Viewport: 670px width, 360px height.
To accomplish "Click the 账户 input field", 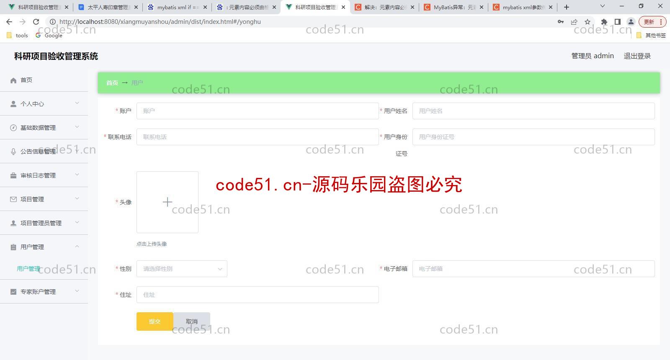I will click(258, 111).
